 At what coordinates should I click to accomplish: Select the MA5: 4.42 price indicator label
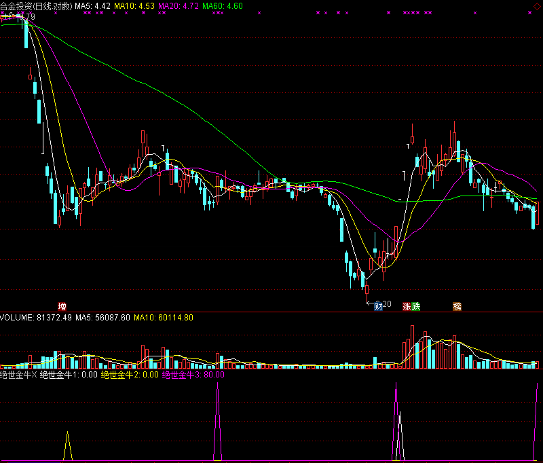[x=92, y=6]
